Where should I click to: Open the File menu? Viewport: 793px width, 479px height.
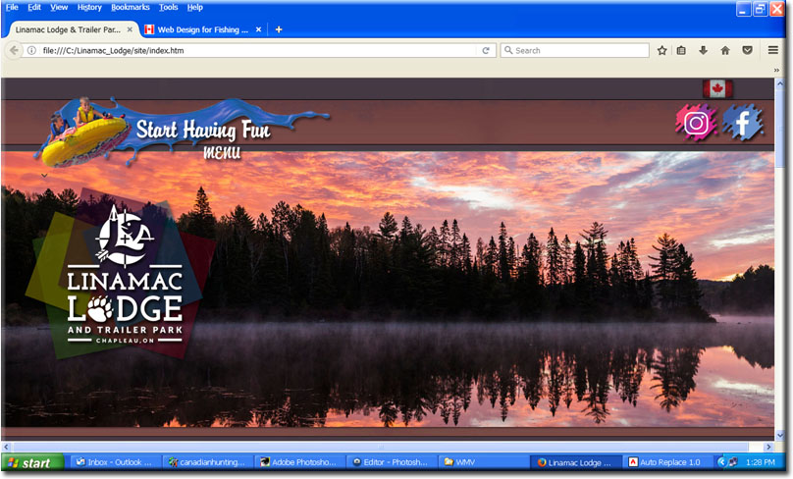coord(12,7)
